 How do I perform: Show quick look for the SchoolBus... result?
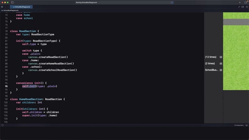pos(221,70)
